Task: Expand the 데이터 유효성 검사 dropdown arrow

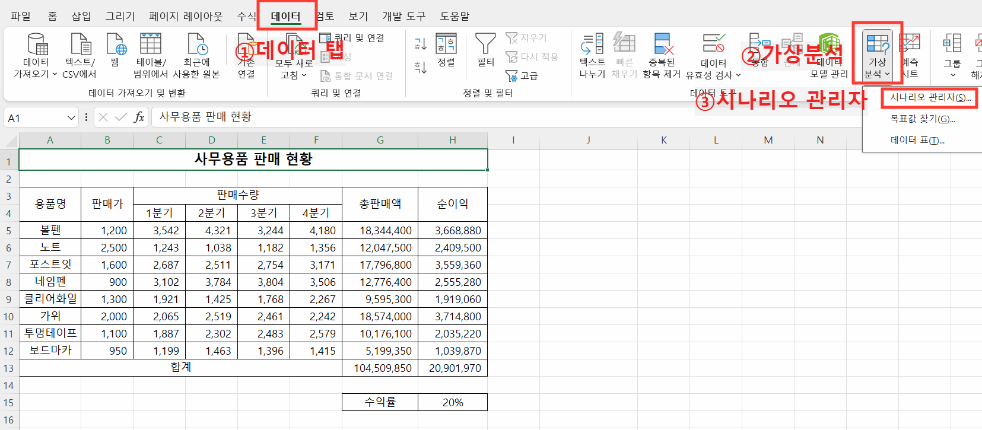Action: tap(738, 75)
